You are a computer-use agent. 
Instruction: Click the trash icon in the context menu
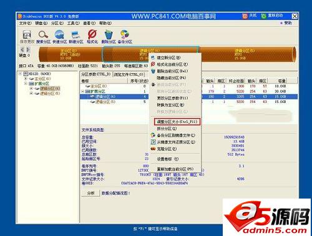pos(153,71)
